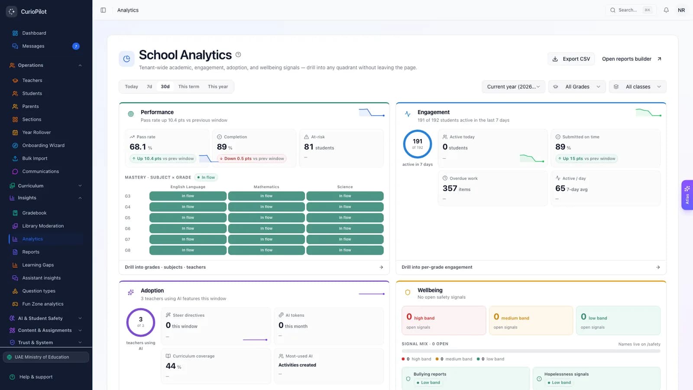The height and width of the screenshot is (390, 693).
Task: Open the All Grades dropdown
Action: pos(577,87)
